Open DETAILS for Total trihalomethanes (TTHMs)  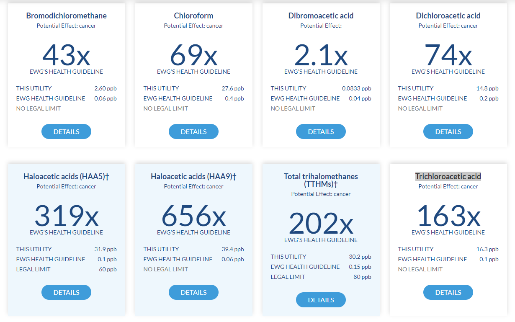click(x=321, y=300)
